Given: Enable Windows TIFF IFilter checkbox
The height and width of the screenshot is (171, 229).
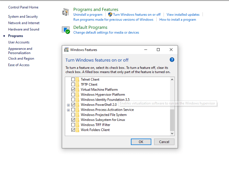Looking at the screenshot, I should click(73, 125).
